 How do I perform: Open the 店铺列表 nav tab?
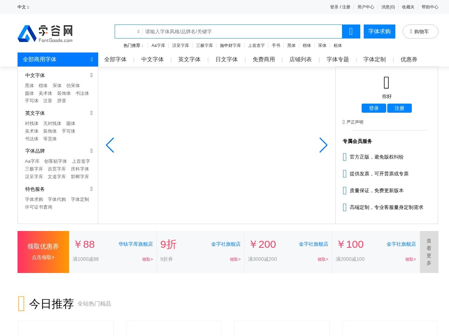point(301,59)
